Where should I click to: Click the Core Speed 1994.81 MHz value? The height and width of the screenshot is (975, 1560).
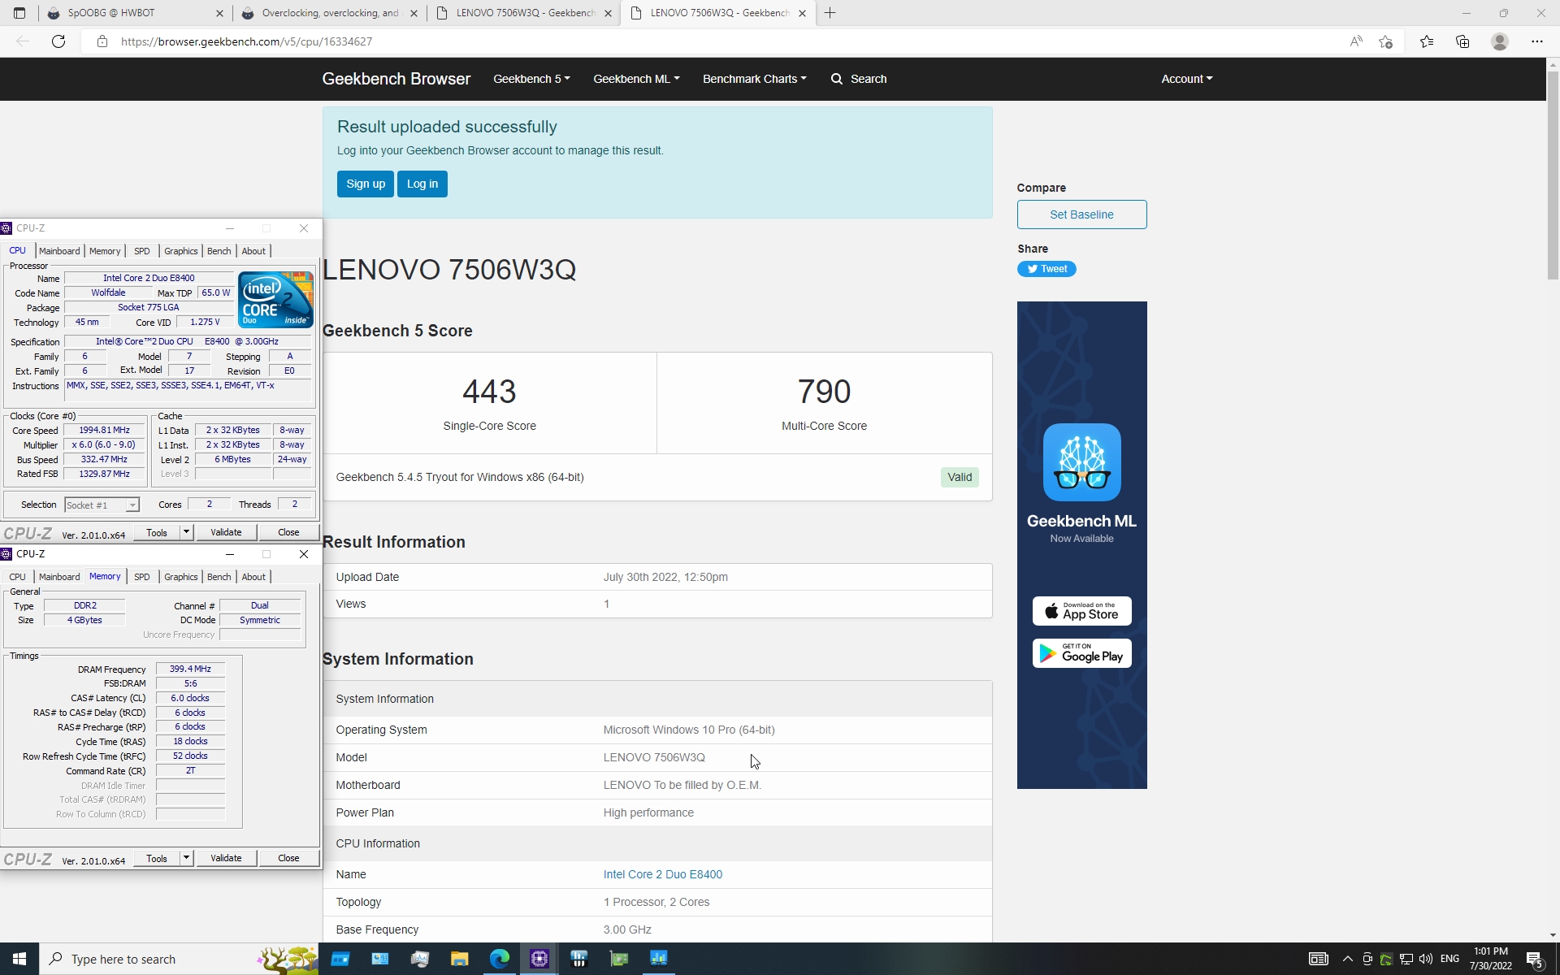coord(104,430)
